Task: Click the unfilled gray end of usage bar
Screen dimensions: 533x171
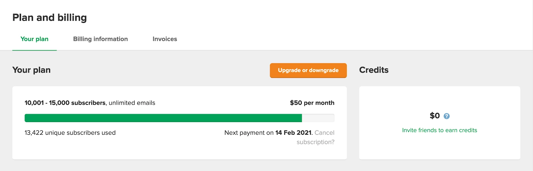Action: [318, 118]
